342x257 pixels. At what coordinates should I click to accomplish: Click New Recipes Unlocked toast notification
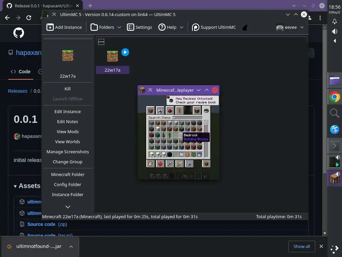(193, 100)
